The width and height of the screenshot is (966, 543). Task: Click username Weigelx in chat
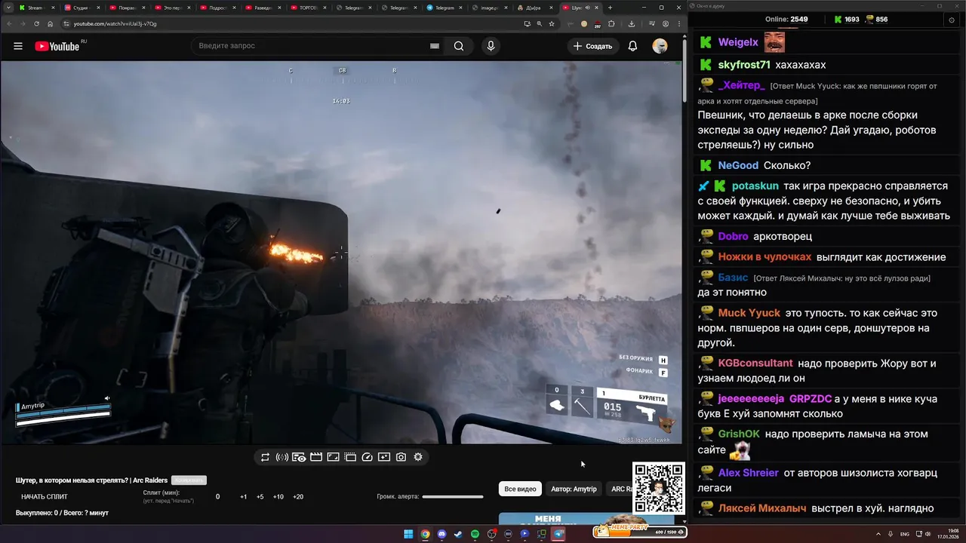pos(738,43)
